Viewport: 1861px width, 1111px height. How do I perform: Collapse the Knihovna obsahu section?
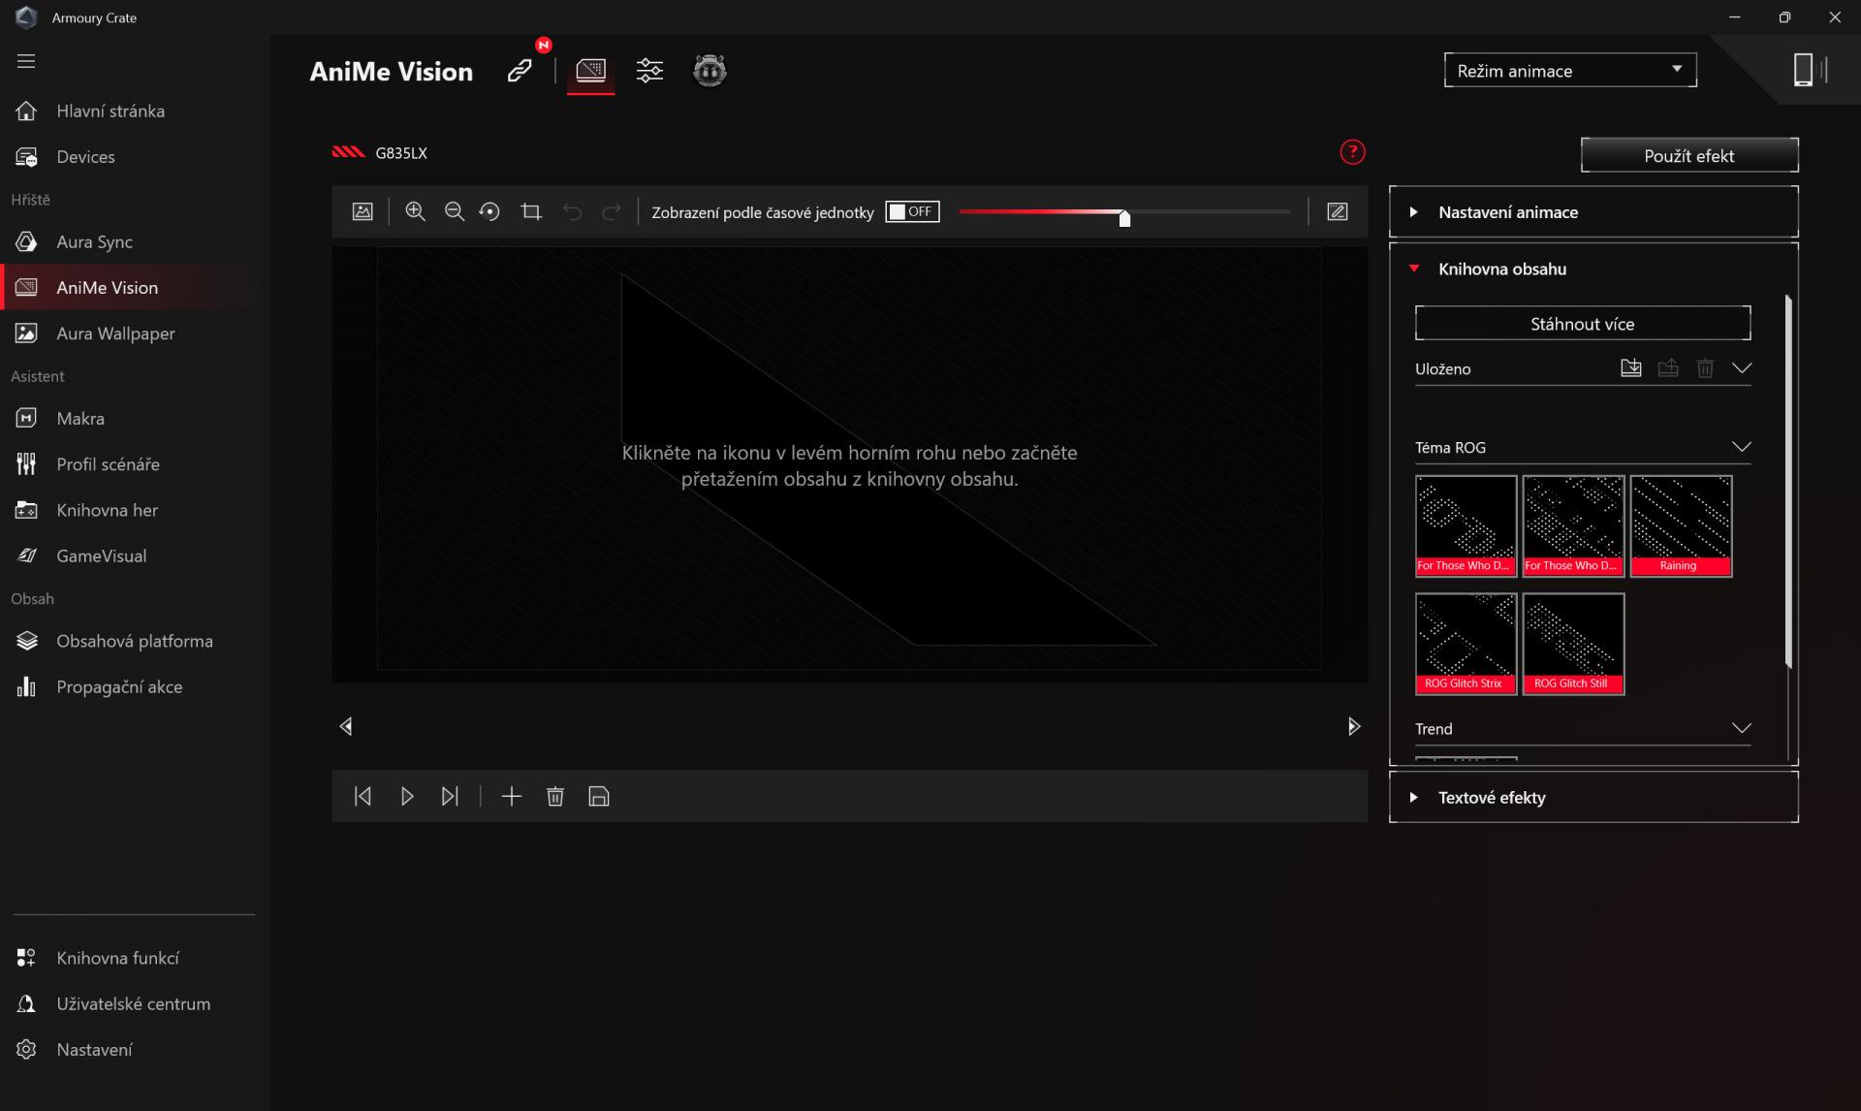[x=1593, y=269]
